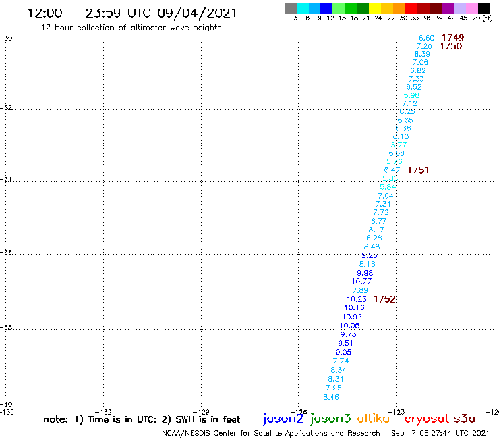Click the 7.95 wave height reading

334,388
